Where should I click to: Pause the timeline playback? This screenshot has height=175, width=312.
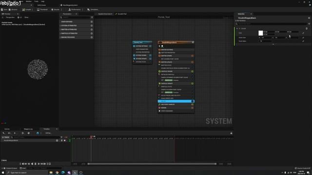point(36,164)
